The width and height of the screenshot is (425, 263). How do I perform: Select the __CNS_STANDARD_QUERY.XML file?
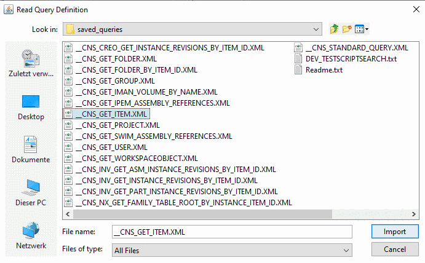[356, 47]
